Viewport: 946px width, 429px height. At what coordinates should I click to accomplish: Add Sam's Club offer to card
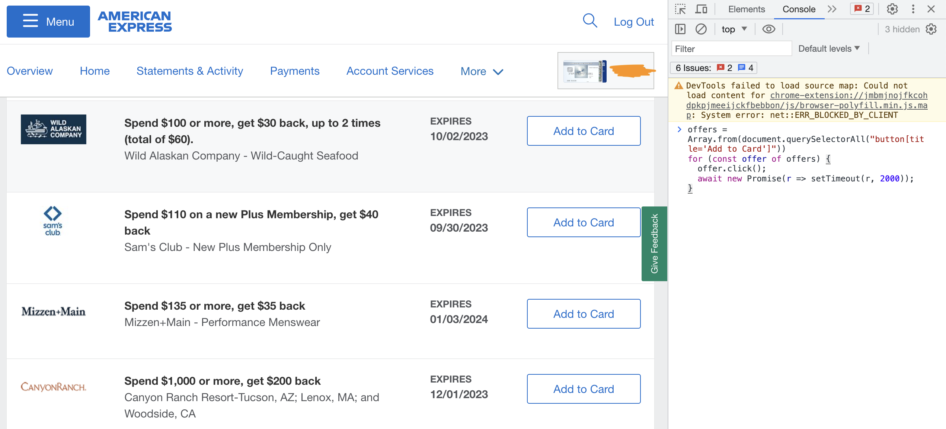point(584,222)
